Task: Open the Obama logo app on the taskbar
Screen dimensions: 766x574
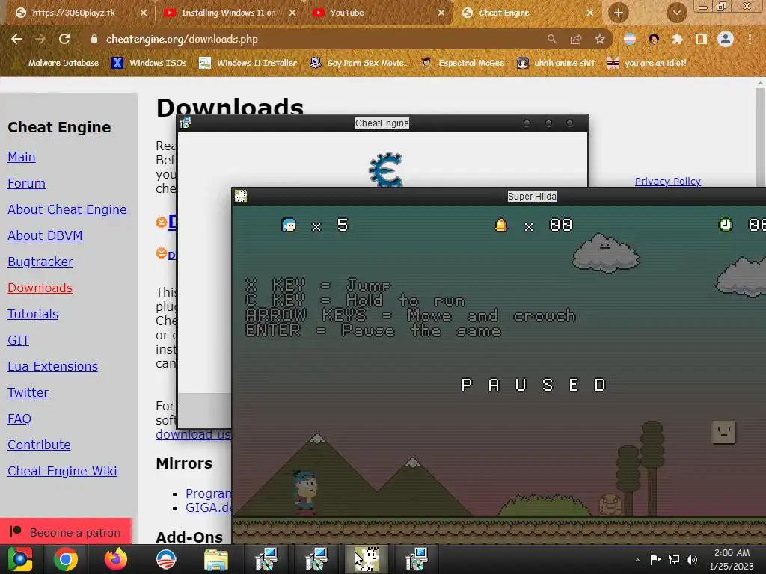Action: [166, 559]
